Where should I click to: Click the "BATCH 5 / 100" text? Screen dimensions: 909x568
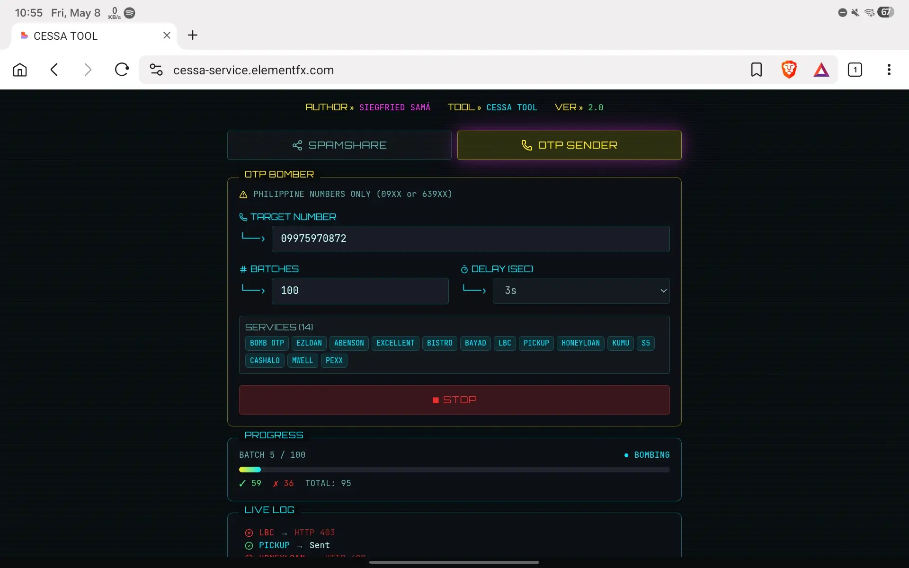tap(272, 455)
